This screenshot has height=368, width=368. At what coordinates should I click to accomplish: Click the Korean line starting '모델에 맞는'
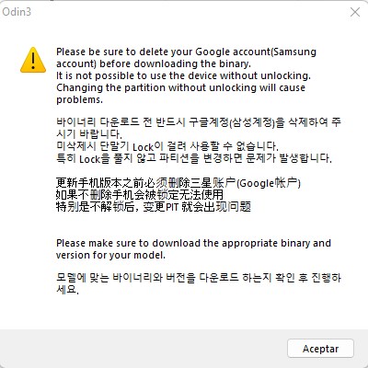199,278
